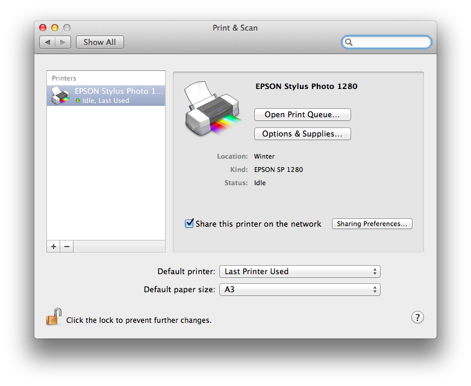Click the disabled zoom window button
This screenshot has width=471, height=386.
[x=67, y=28]
